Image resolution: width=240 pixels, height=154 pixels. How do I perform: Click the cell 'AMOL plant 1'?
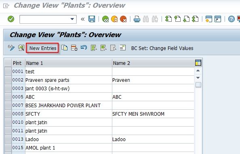coord(69,148)
